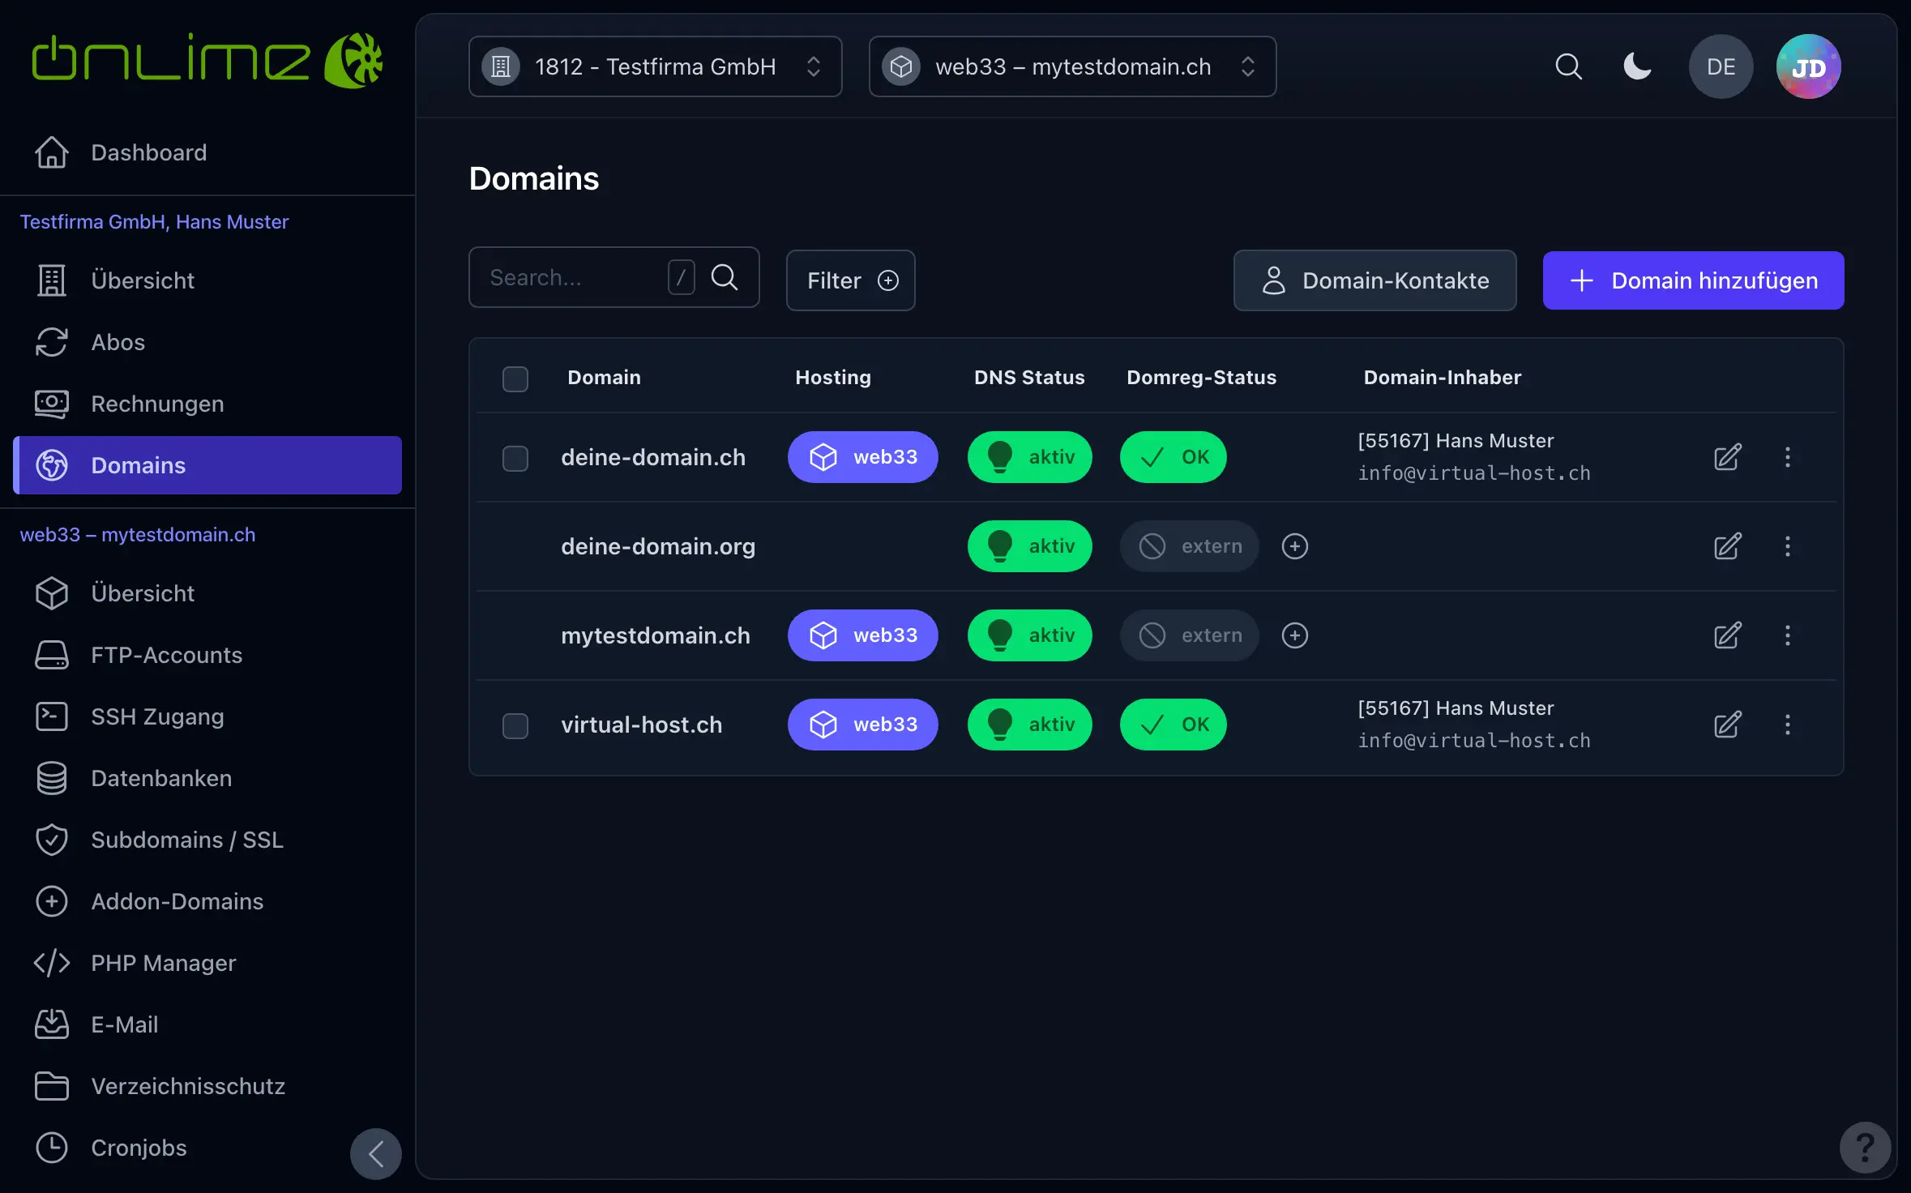Open PHP Manager in the sidebar

pos(207,963)
